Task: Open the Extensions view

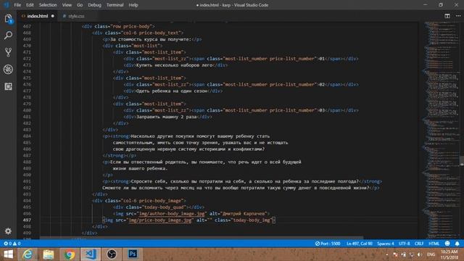Action: point(8,86)
